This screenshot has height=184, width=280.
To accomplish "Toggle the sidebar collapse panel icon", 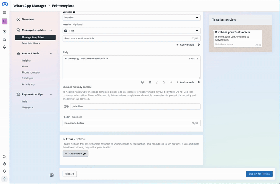I will tap(52, 175).
